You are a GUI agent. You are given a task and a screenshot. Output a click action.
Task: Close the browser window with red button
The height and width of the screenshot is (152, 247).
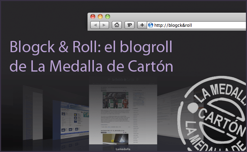93,17
